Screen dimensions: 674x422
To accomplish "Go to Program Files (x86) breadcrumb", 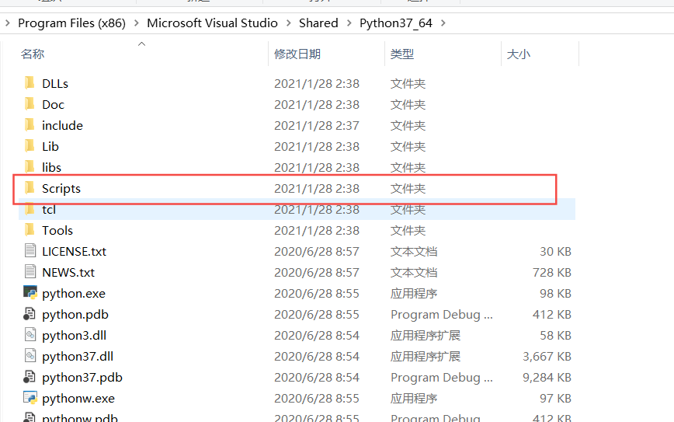I will [71, 23].
